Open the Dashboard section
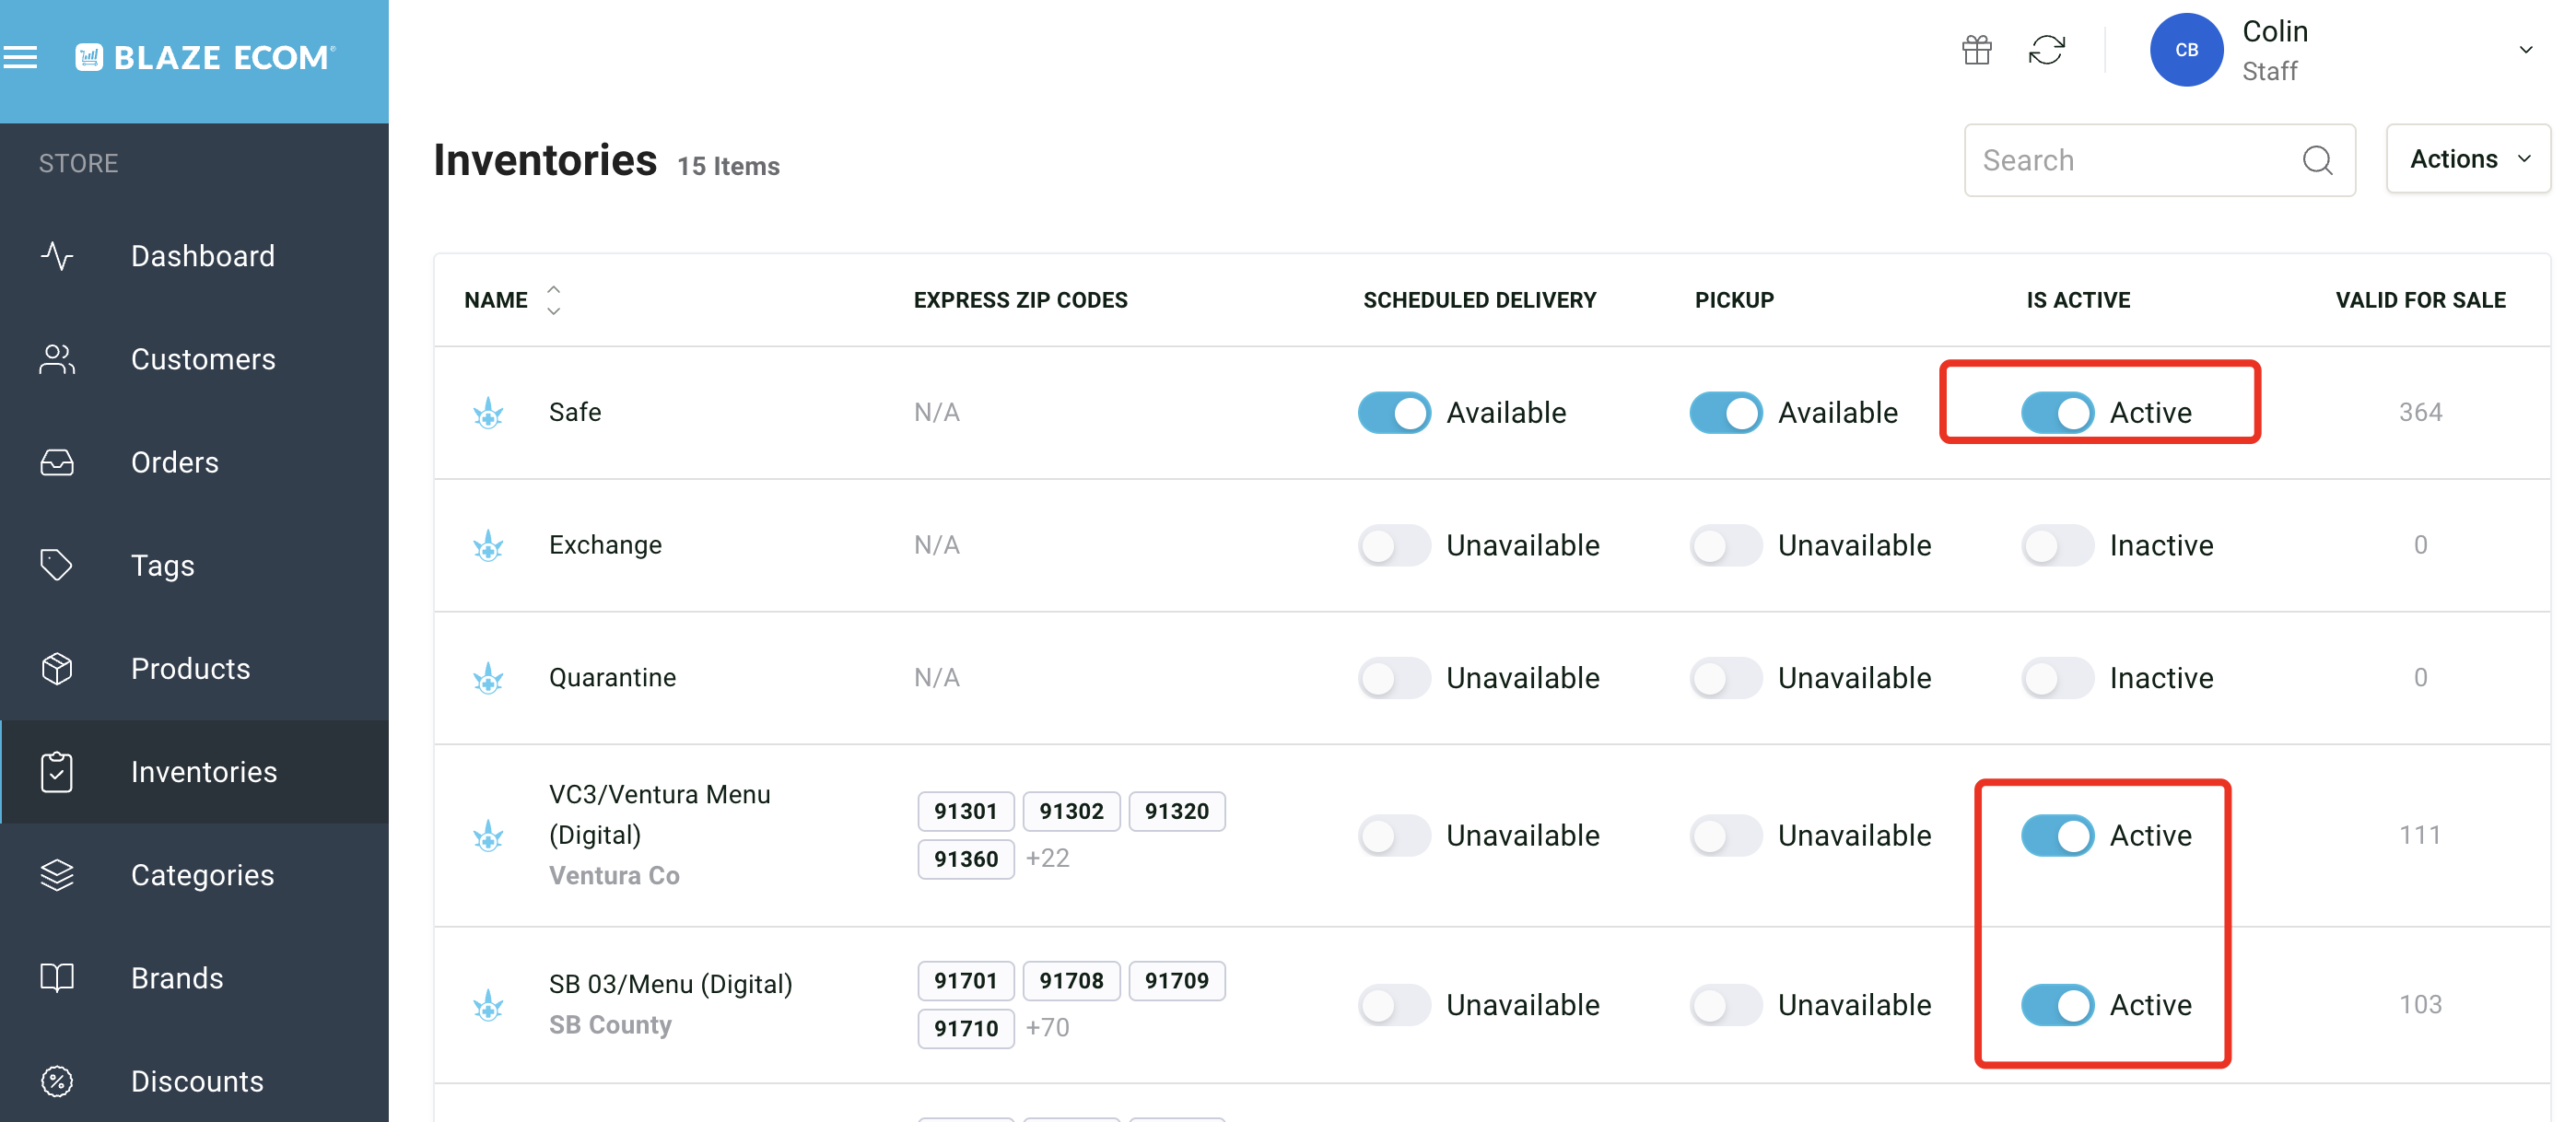The width and height of the screenshot is (2576, 1122). pyautogui.click(x=203, y=256)
